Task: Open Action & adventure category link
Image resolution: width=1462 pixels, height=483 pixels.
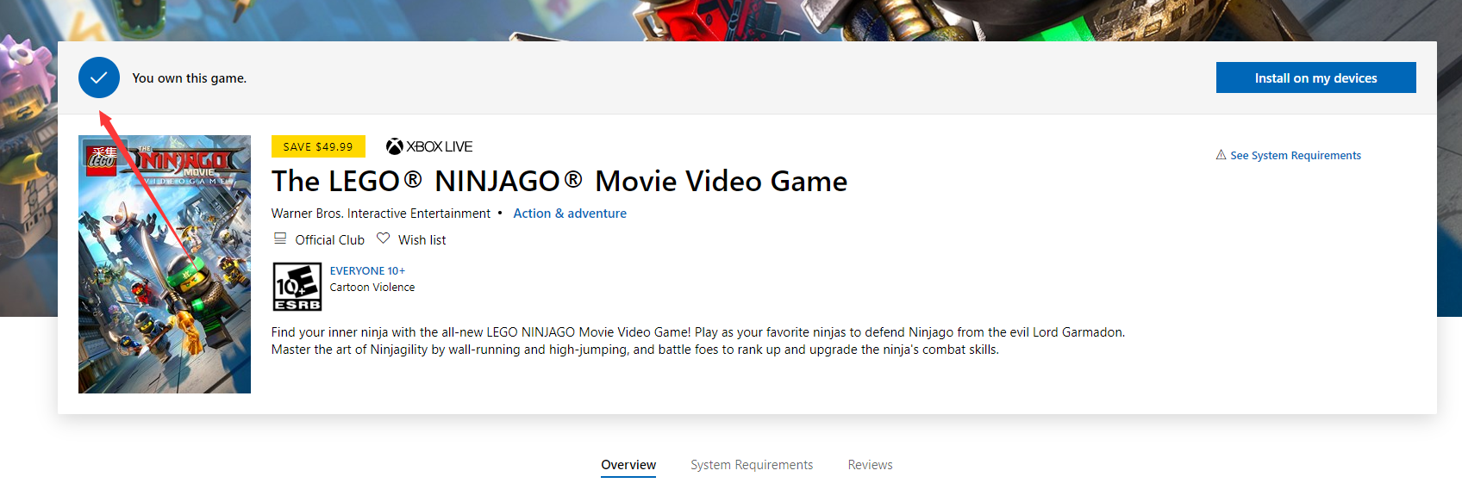Action: coord(570,214)
